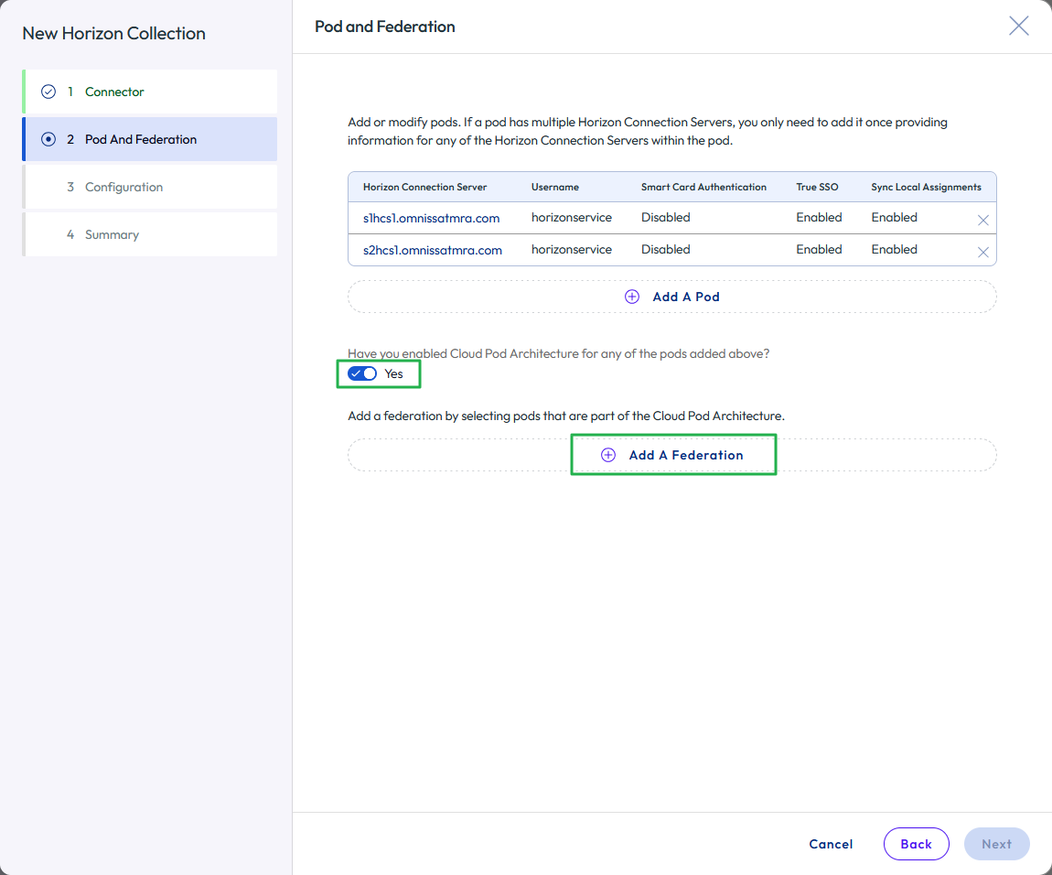This screenshot has width=1052, height=875.
Task: Click the plus icon for Add A Pod
Action: (632, 297)
